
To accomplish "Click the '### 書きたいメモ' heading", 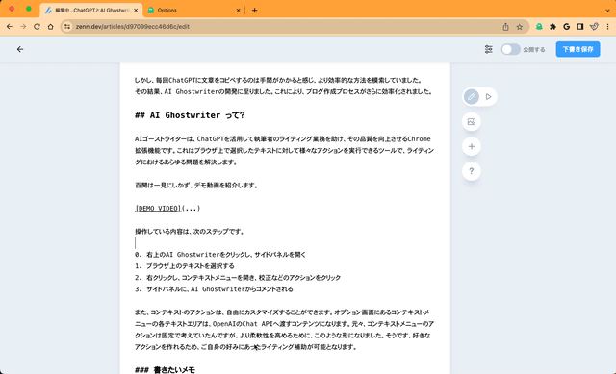I will click(165, 370).
